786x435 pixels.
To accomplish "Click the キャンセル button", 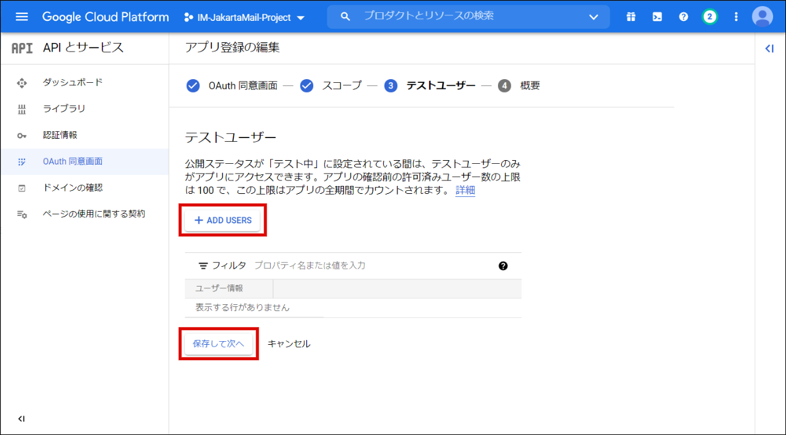I will (x=289, y=344).
